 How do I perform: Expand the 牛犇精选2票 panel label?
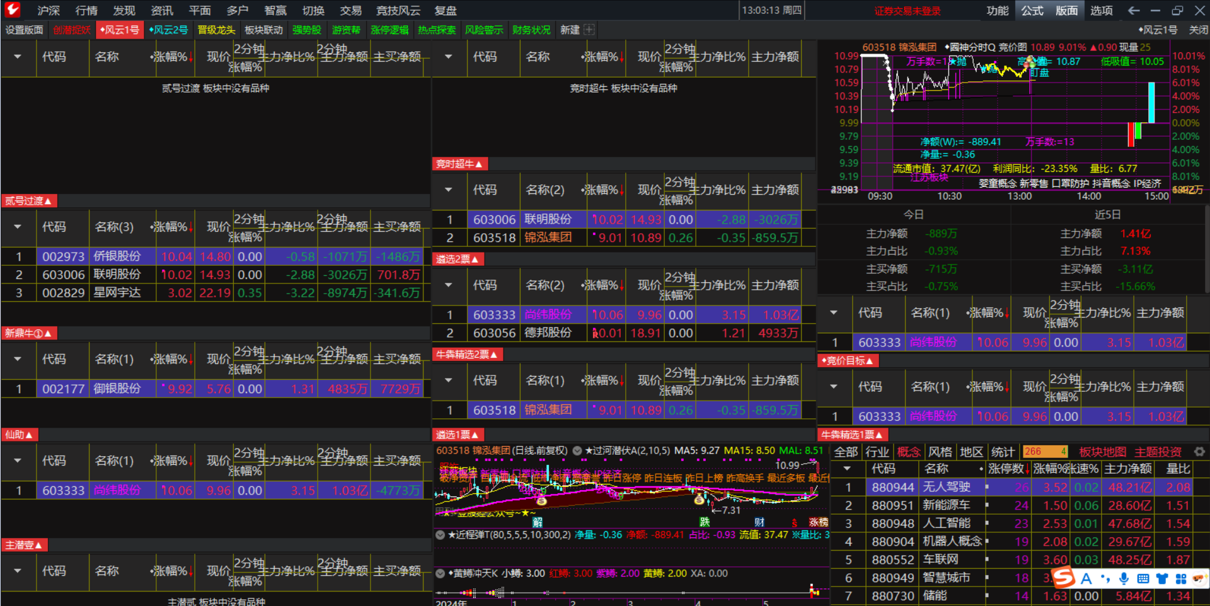click(x=467, y=355)
